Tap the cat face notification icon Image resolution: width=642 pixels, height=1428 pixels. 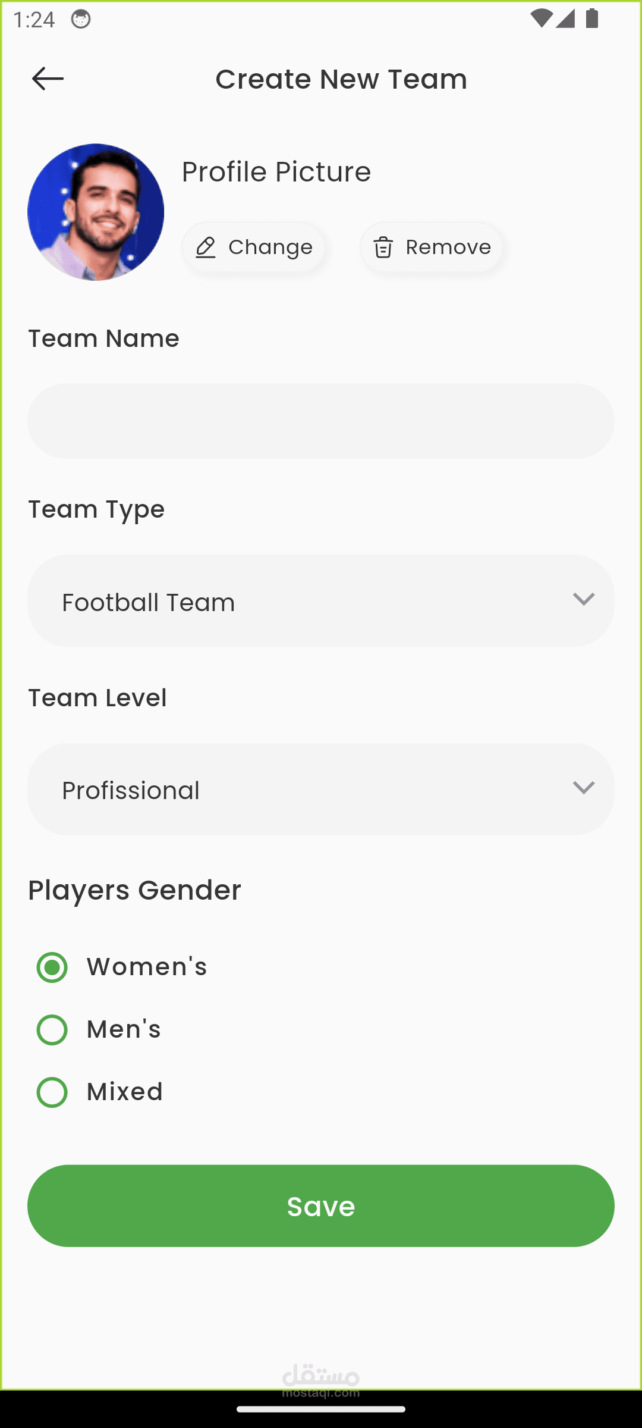[81, 20]
